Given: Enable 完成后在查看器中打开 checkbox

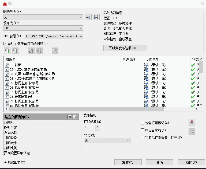Looking at the screenshot, I should click(143, 137).
